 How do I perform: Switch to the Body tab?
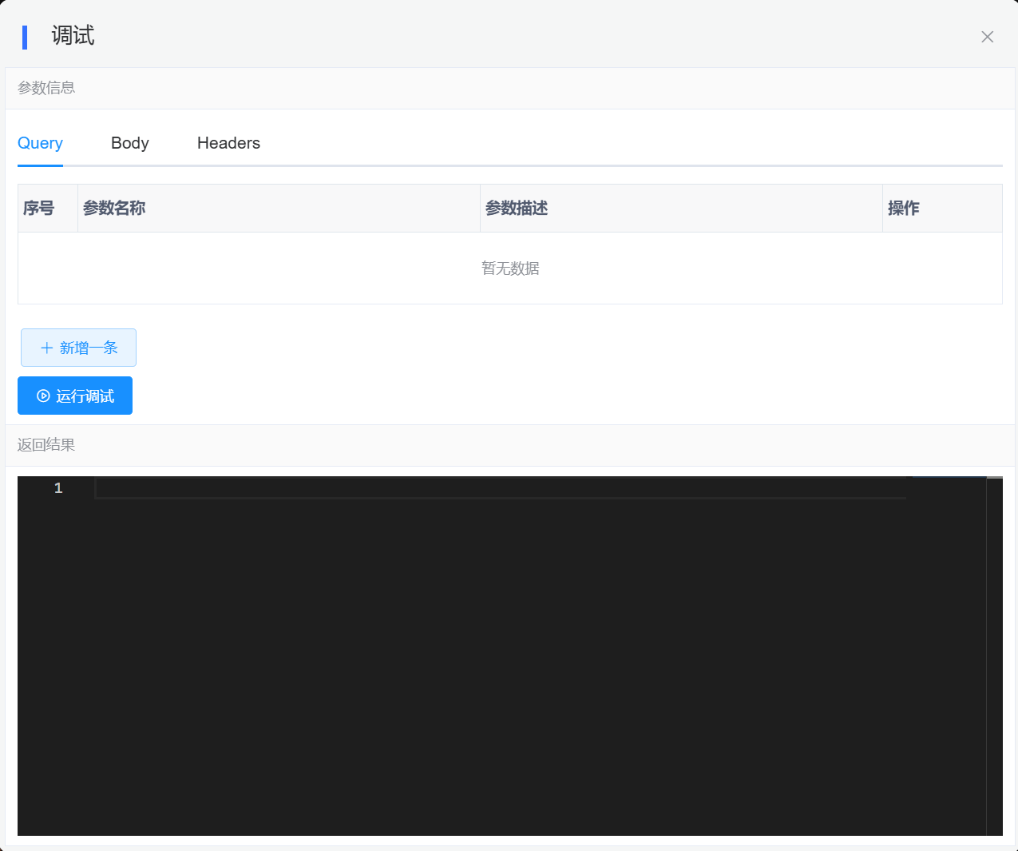tap(129, 143)
